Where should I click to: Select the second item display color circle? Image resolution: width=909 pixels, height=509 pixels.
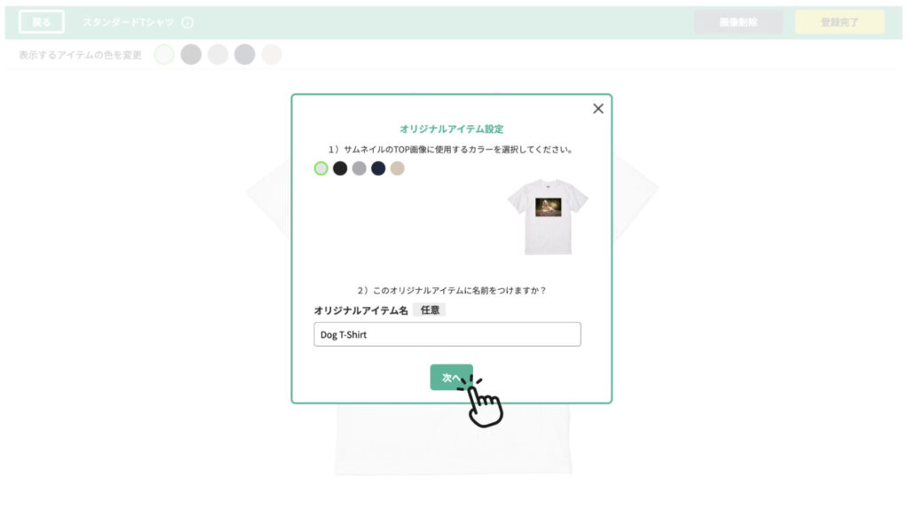coord(191,54)
